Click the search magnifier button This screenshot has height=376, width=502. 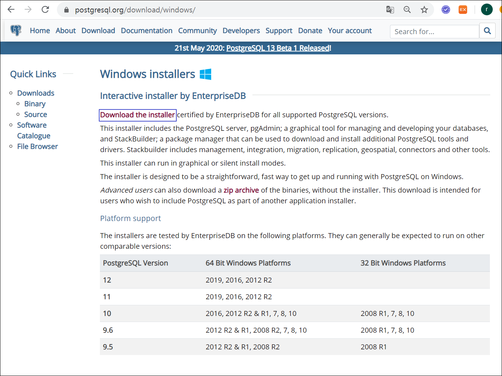click(487, 31)
